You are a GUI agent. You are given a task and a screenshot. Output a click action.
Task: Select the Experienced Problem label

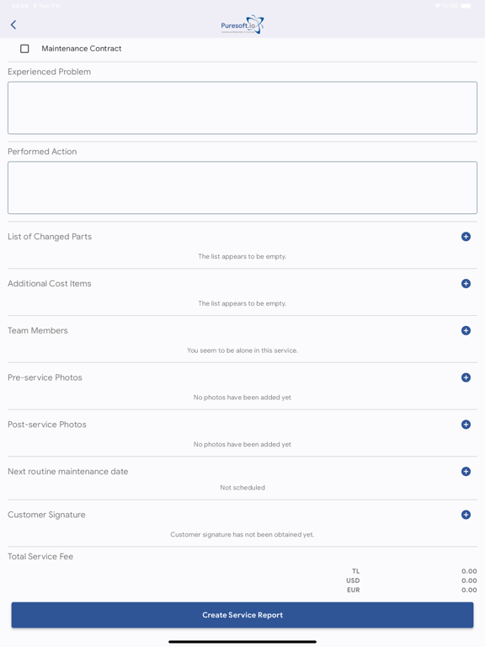[49, 72]
